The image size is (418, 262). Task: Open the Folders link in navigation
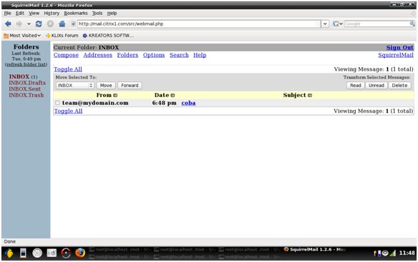pyautogui.click(x=127, y=55)
